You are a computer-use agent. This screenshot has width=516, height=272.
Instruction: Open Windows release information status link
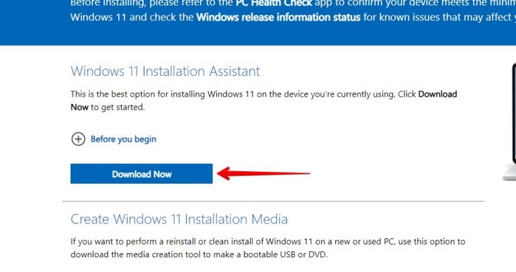point(278,17)
